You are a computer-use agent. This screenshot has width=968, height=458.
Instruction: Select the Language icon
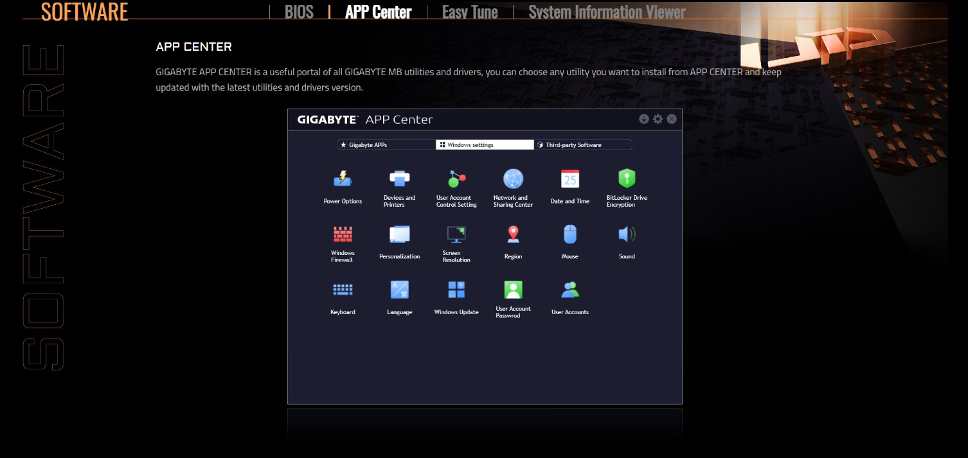click(399, 290)
